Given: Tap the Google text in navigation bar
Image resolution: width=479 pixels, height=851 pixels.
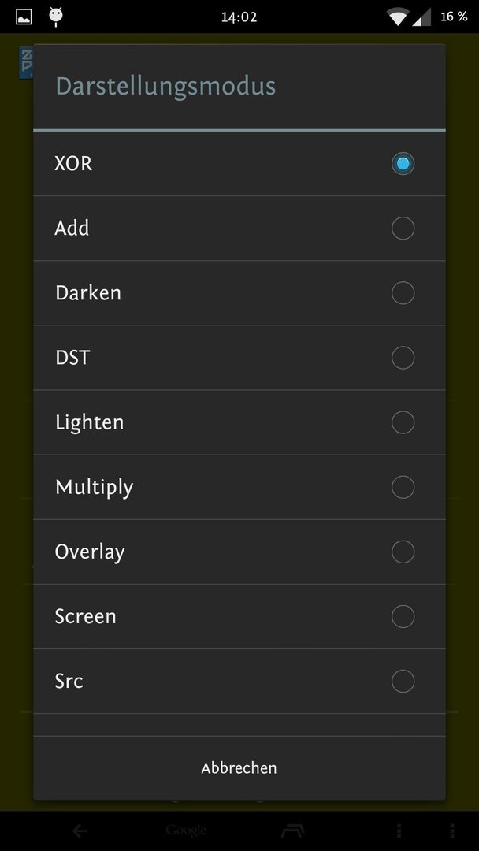Looking at the screenshot, I should tap(186, 831).
